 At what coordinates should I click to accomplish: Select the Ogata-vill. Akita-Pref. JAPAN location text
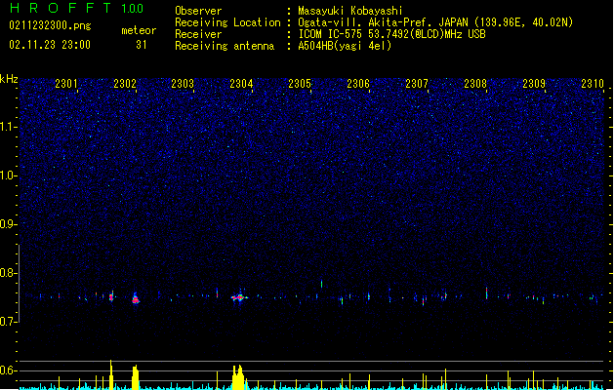(435, 22)
